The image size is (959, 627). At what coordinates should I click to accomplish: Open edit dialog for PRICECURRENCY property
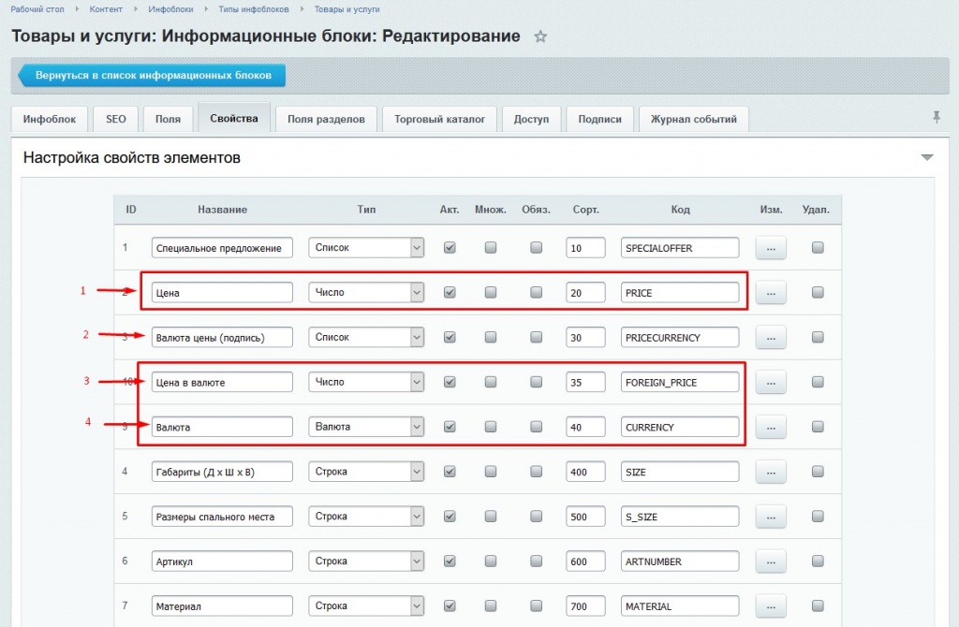[771, 337]
